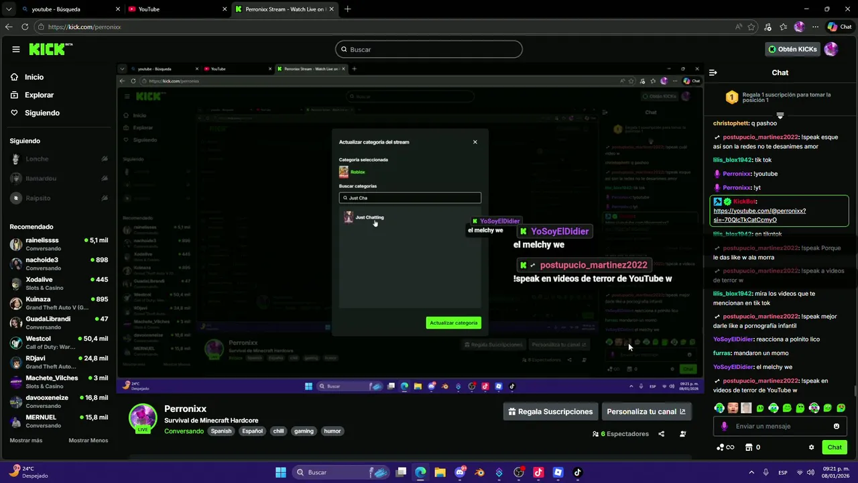
Task: Click Mostrar más in recommended list
Action: (x=26, y=440)
